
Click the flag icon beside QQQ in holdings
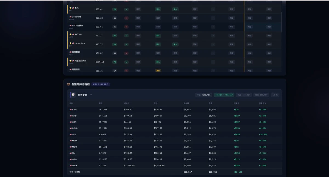click(70, 159)
